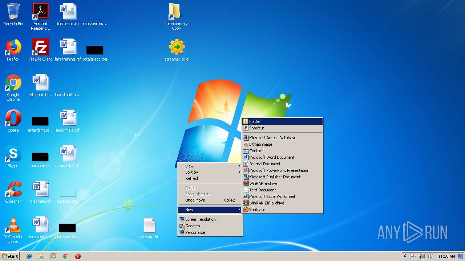Launch Windows Media Player from taskbar
The width and height of the screenshot is (465, 261).
tap(53, 256)
